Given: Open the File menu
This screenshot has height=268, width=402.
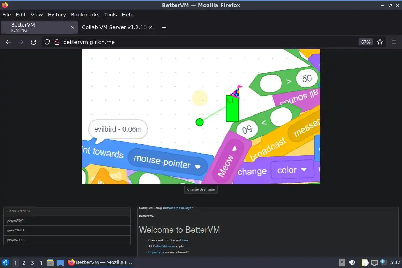Looking at the screenshot, I should pos(7,15).
